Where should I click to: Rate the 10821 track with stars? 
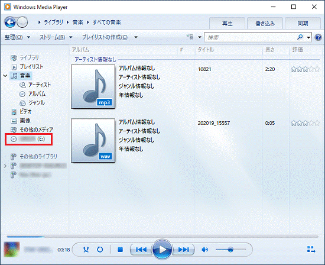305,69
